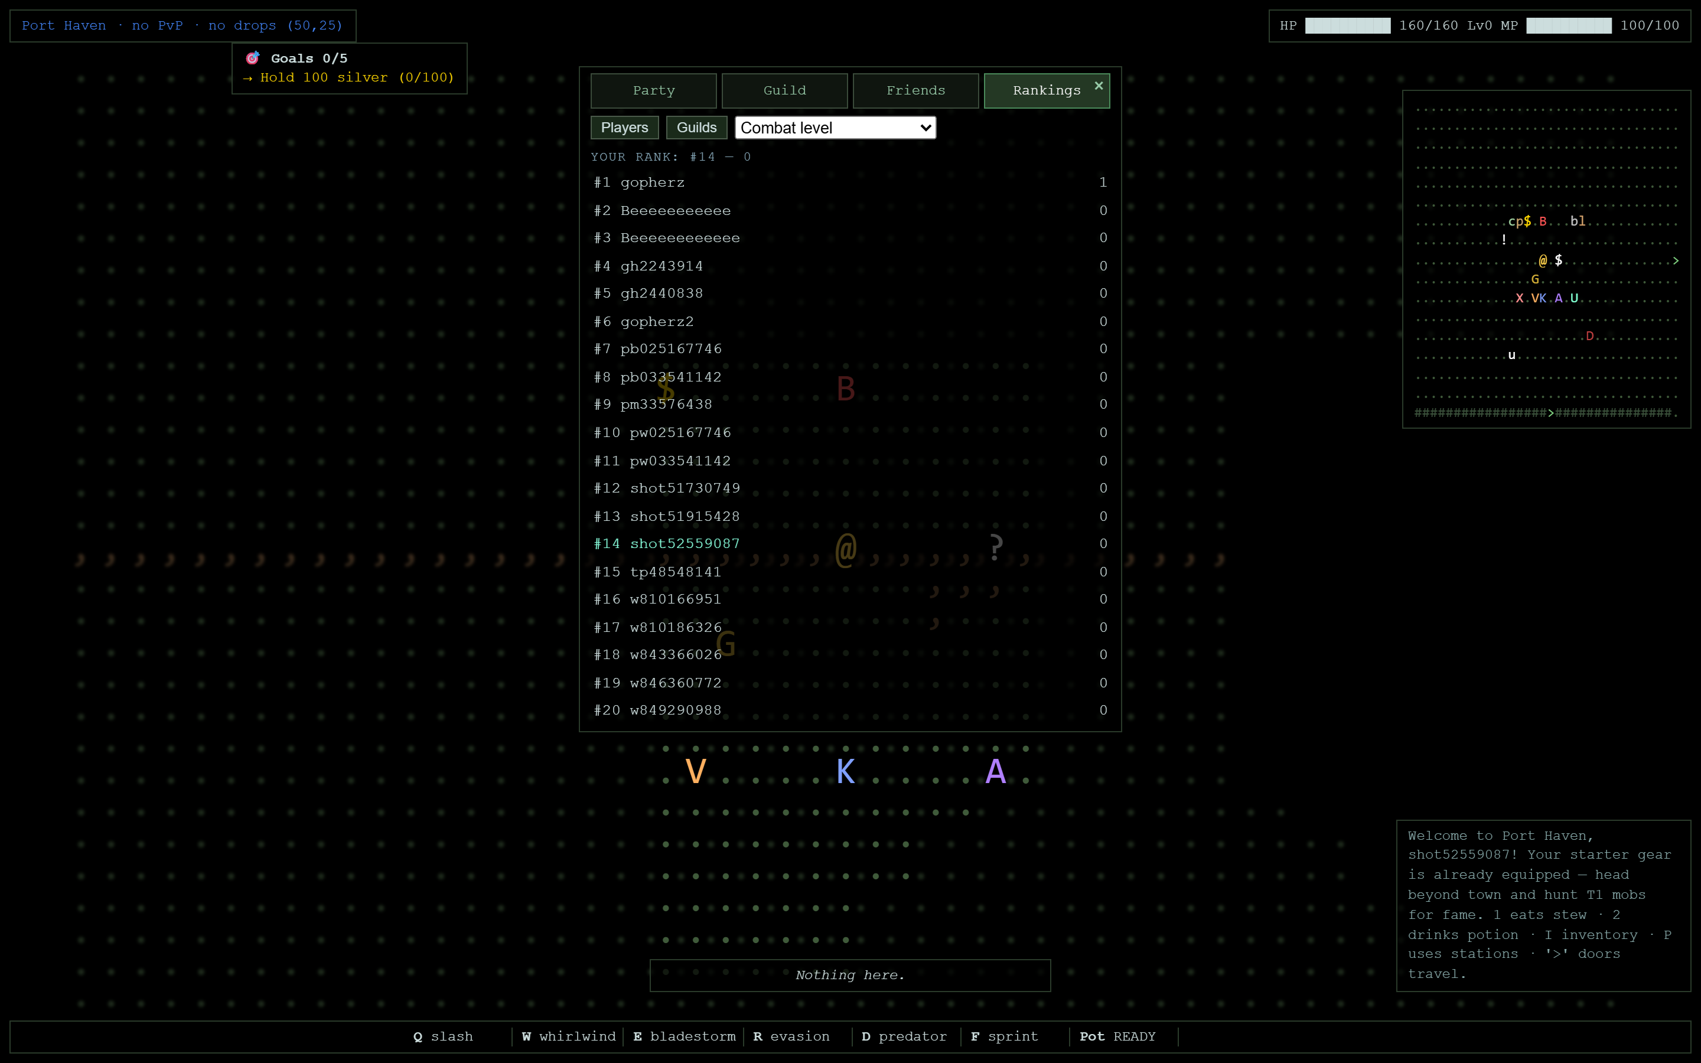The height and width of the screenshot is (1063, 1701).
Task: Select ranking row #2 Beeeeeeeeeee
Action: 850,210
